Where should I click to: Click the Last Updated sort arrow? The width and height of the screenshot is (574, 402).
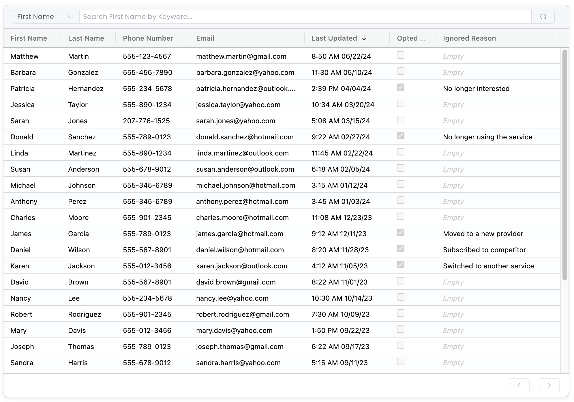(364, 38)
